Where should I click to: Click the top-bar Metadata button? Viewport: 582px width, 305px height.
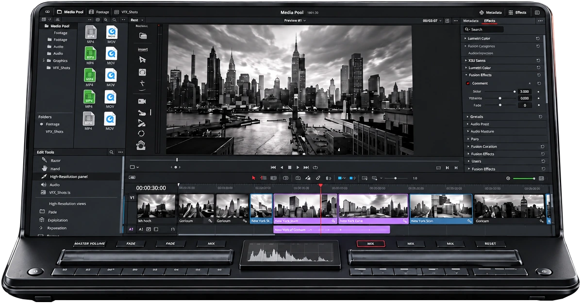[x=490, y=12]
